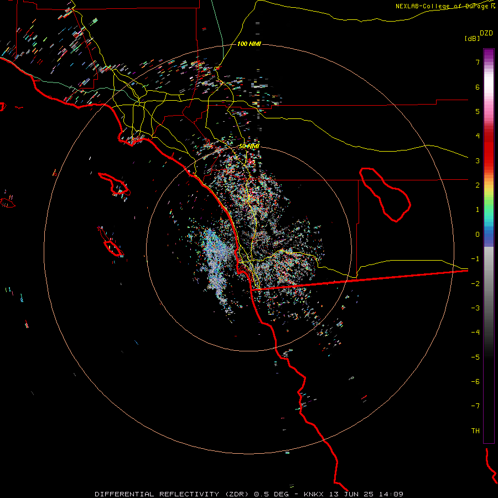Click the color scale value 1

478,210
